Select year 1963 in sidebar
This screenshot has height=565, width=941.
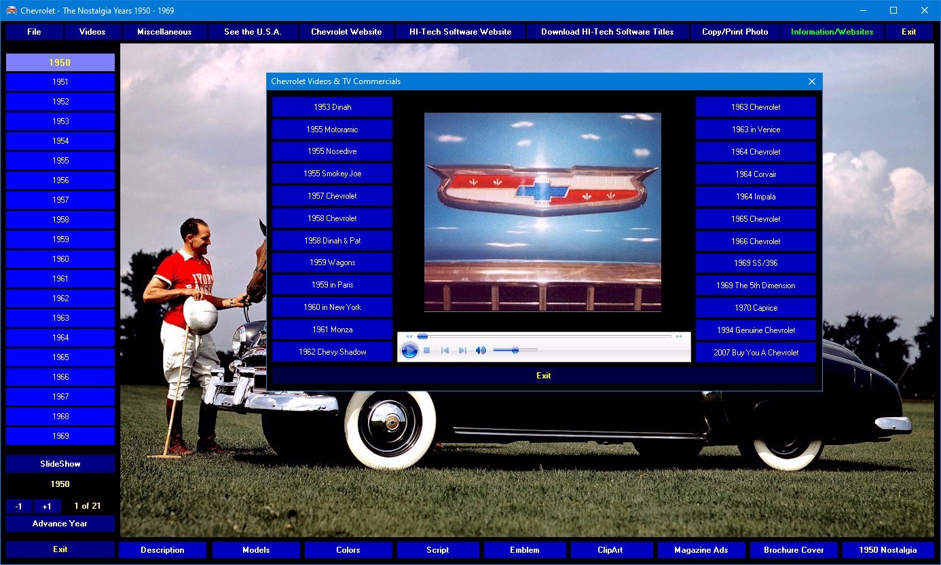[x=60, y=318]
